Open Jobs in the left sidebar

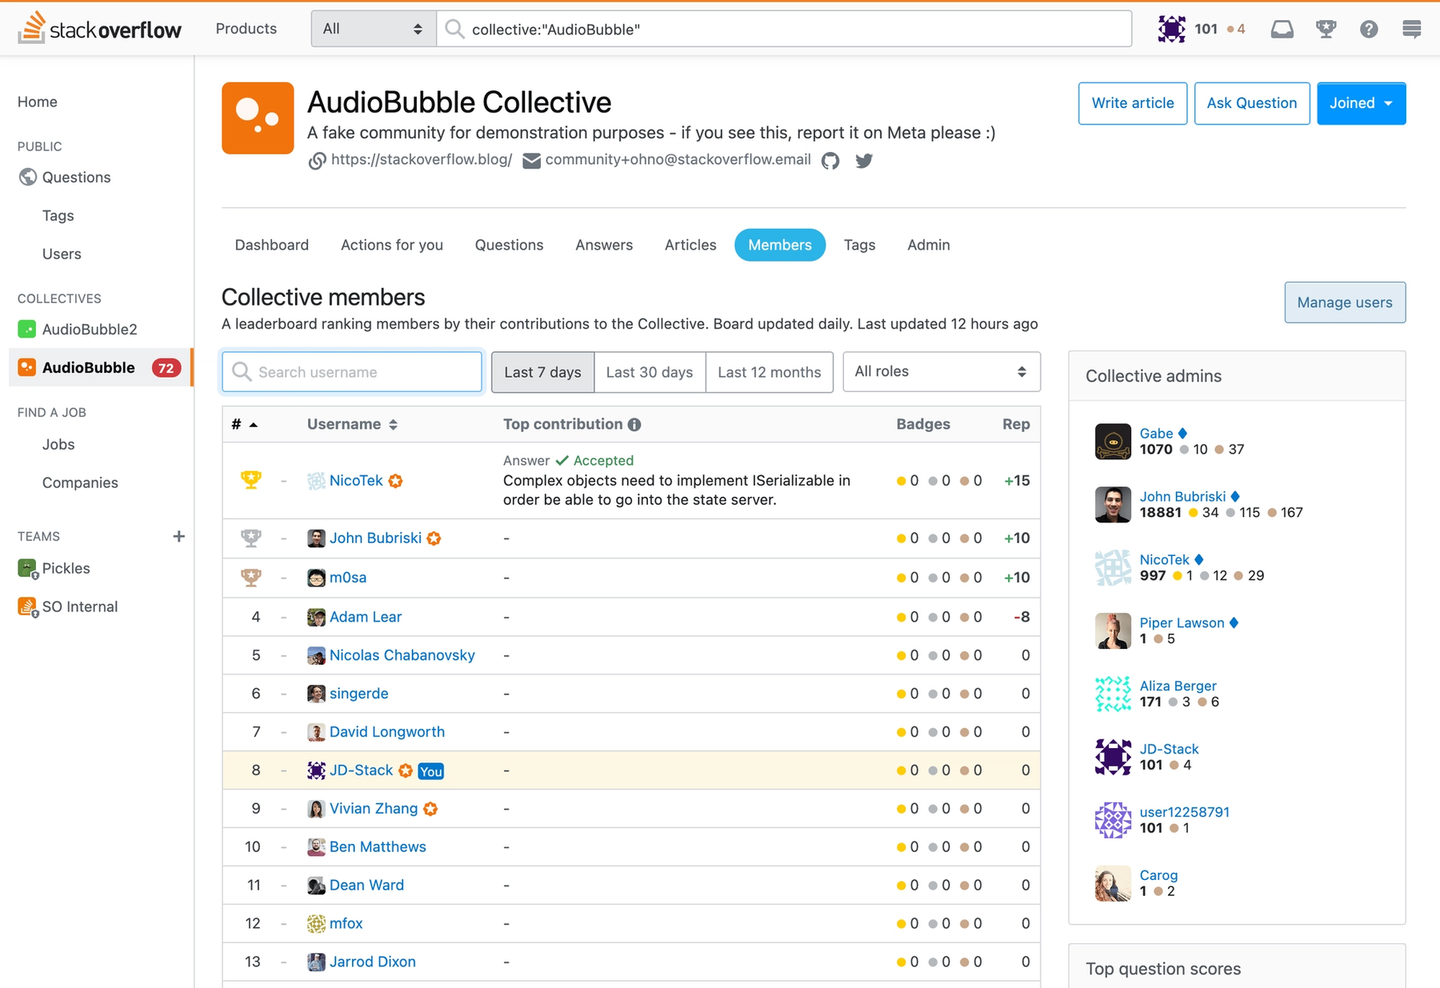(58, 444)
